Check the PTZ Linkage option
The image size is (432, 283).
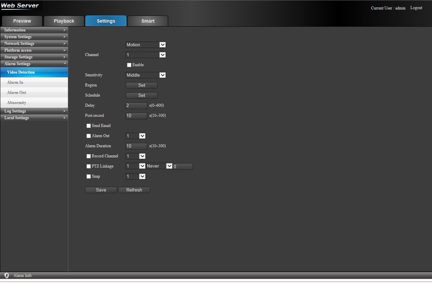tap(88, 166)
